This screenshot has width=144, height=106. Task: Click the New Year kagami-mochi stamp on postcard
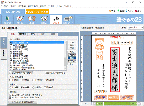(100, 44)
